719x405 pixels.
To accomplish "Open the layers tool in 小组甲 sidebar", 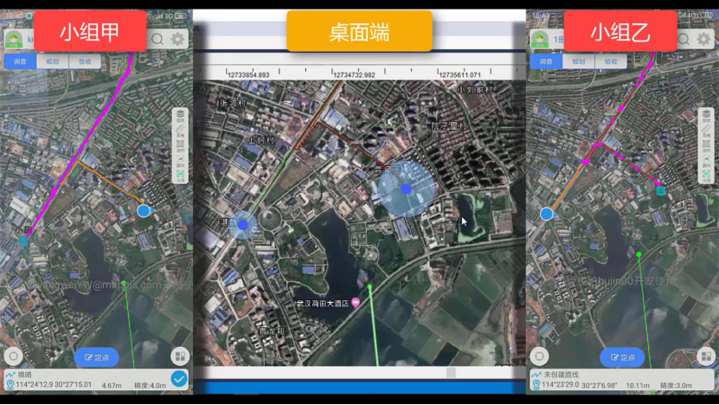I will click(x=180, y=116).
